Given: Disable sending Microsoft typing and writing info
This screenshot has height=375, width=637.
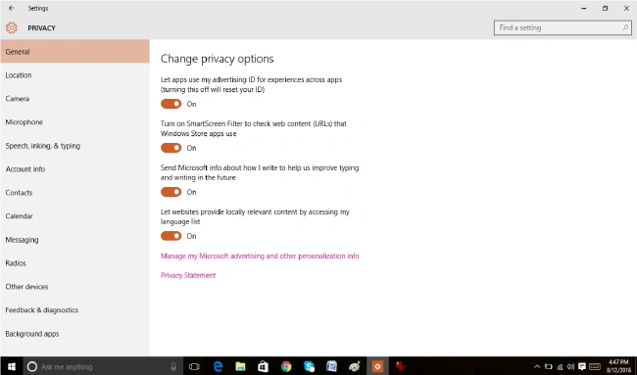Looking at the screenshot, I should click(x=171, y=192).
